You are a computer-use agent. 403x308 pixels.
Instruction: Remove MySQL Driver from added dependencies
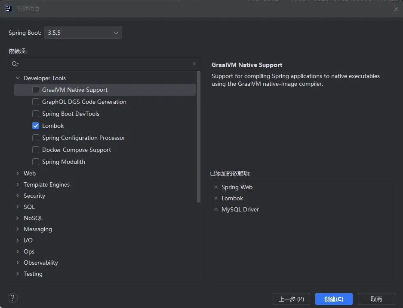[216, 209]
